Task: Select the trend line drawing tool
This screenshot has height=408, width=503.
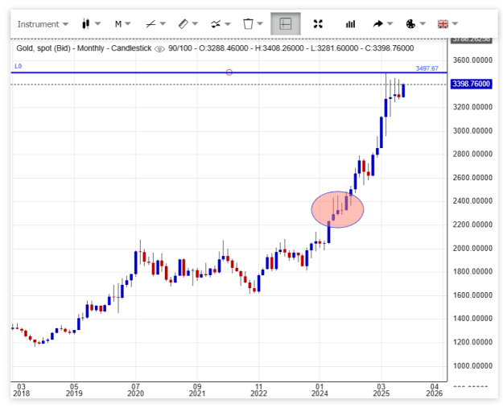Action: point(150,23)
